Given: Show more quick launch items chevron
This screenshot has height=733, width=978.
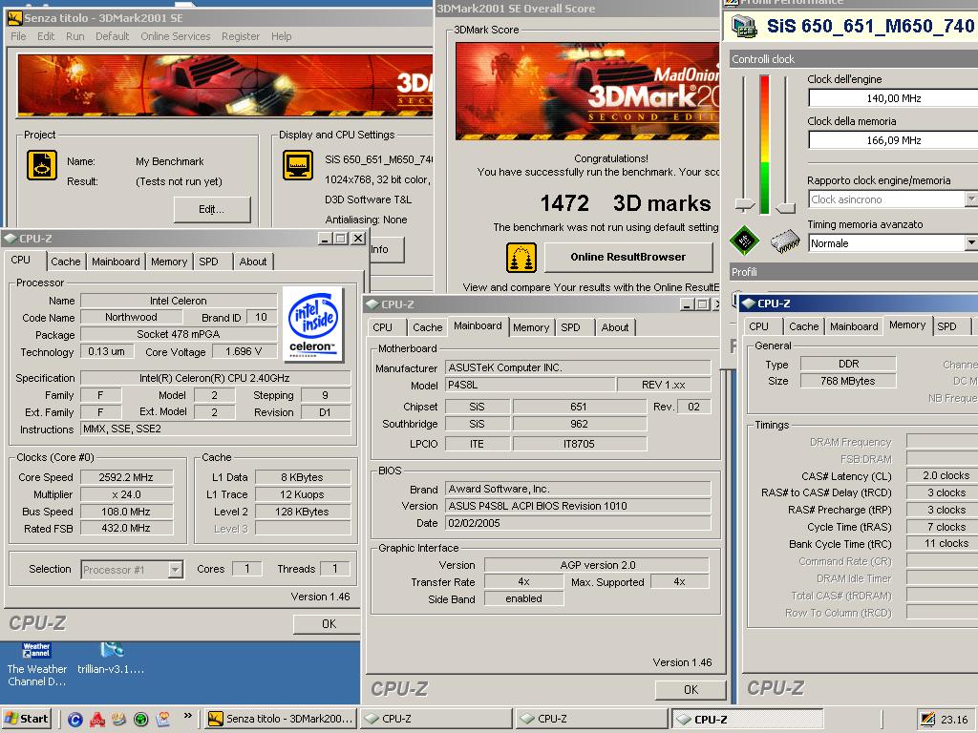Looking at the screenshot, I should [187, 716].
